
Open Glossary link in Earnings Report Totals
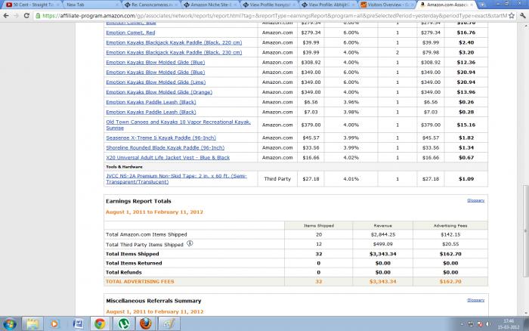click(x=475, y=200)
